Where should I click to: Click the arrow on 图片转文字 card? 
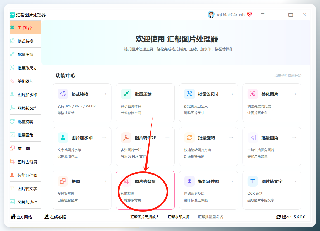pyautogui.click(x=294, y=181)
